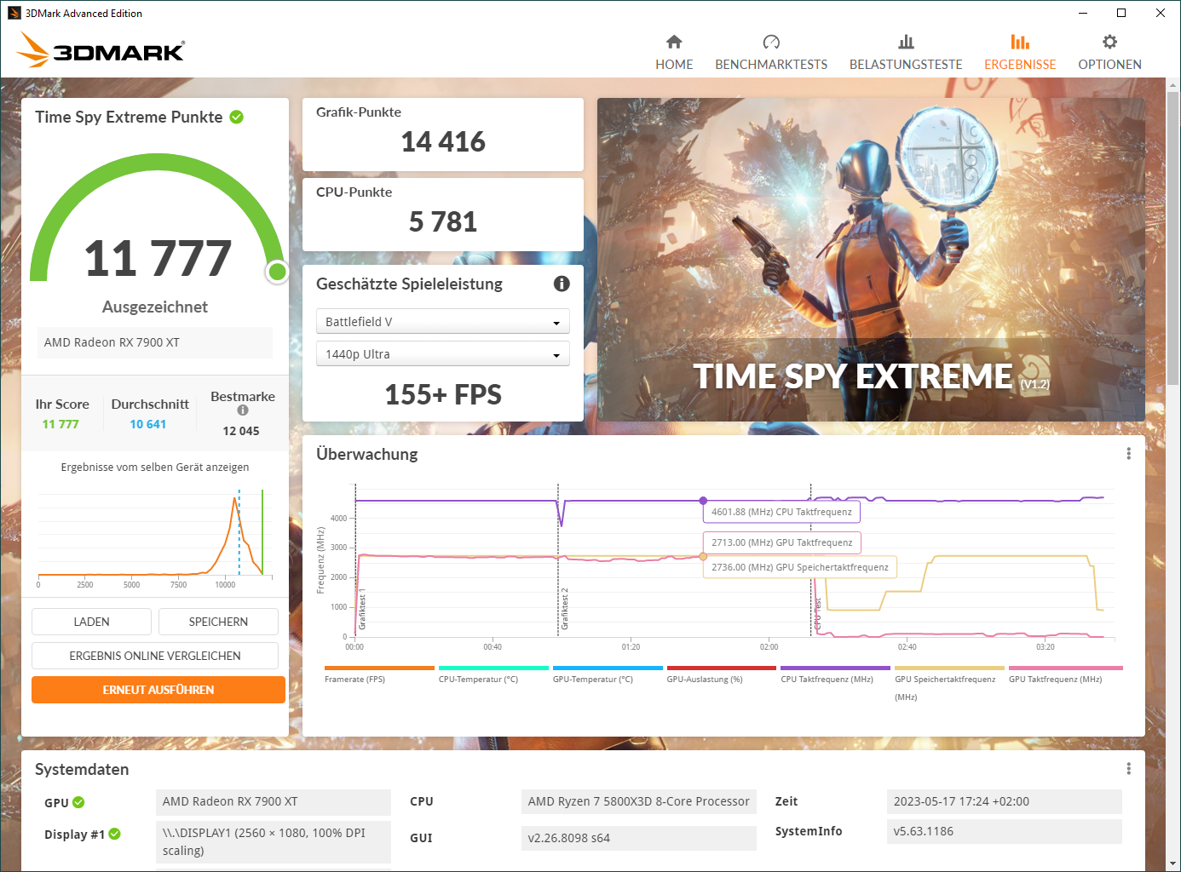Click the ERNEUT AUSFÜHREN button
Viewport: 1181px width, 872px height.
158,690
